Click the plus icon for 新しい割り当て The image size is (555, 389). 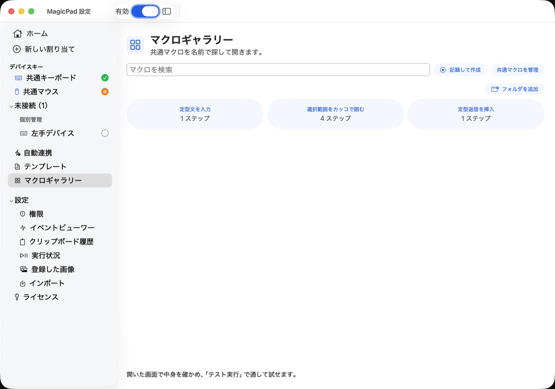coord(17,49)
